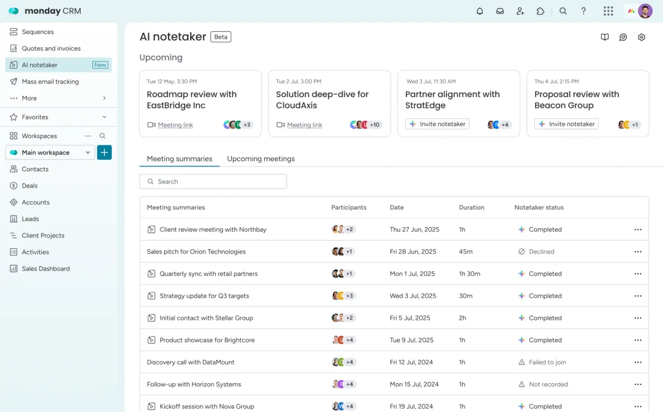
Task: Open 'Kickoff session with Nova Group'
Action: [207, 406]
